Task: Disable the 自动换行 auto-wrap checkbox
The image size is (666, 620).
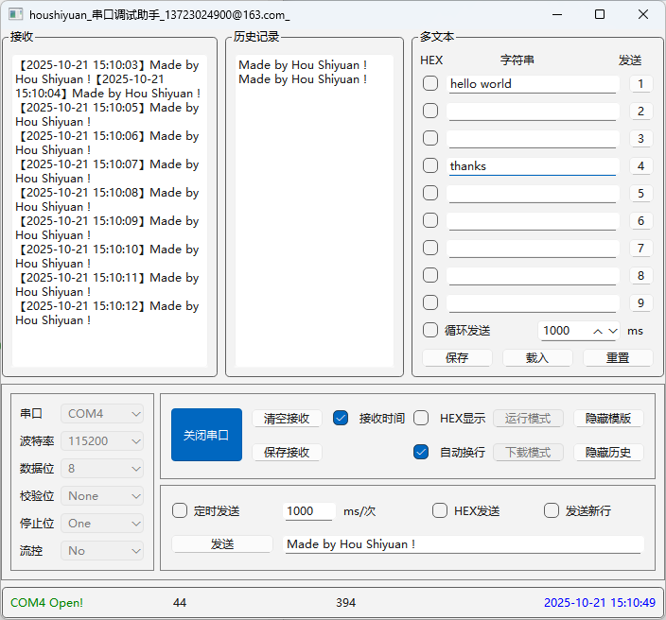Action: 421,452
